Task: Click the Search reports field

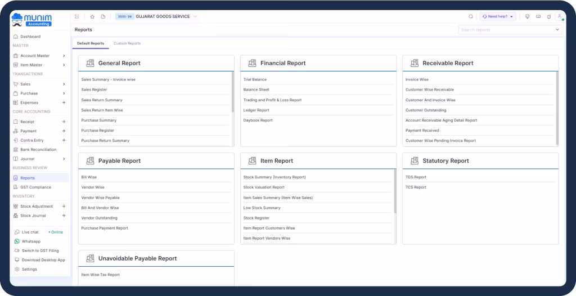Action: tap(510, 30)
